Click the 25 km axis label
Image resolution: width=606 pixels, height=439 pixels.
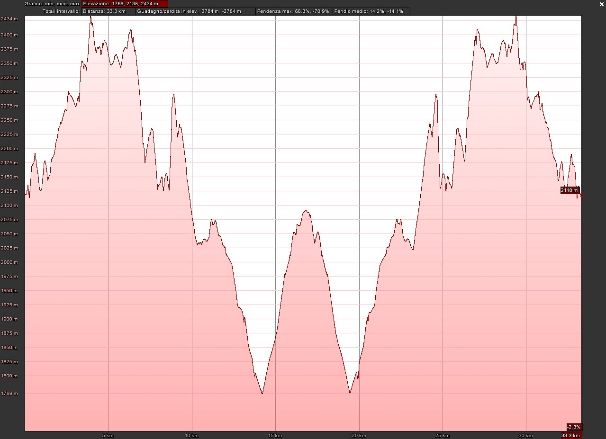(x=442, y=435)
